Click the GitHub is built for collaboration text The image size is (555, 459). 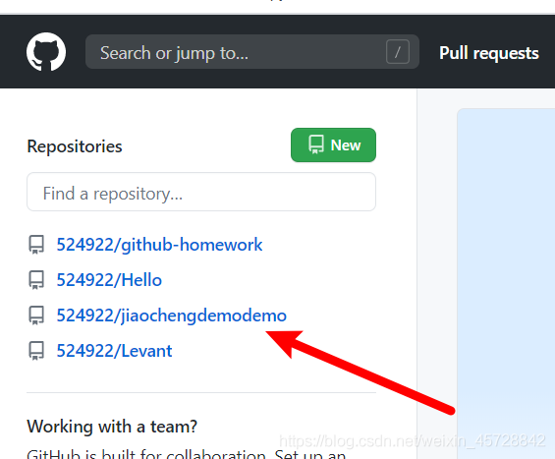186,454
